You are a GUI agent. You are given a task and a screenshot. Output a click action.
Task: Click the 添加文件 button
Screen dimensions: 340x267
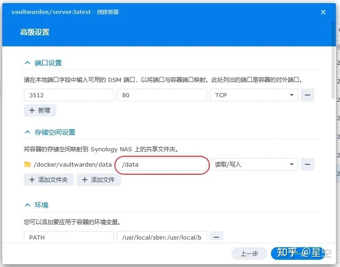point(98,180)
